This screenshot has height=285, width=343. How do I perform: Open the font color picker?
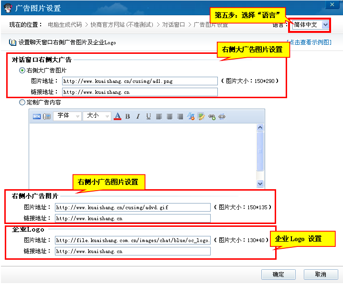pyautogui.click(x=118, y=116)
